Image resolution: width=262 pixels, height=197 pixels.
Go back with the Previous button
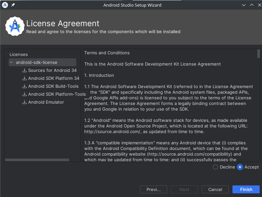click(153, 189)
